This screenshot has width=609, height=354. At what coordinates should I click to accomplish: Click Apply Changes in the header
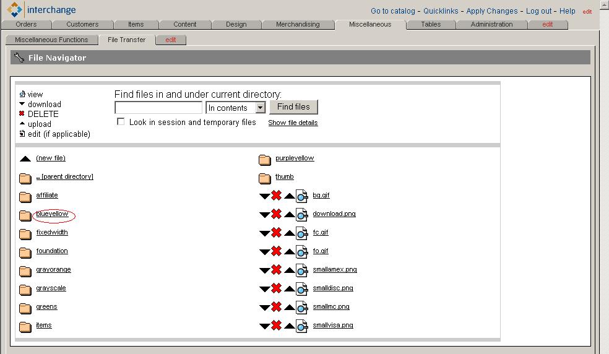[492, 11]
